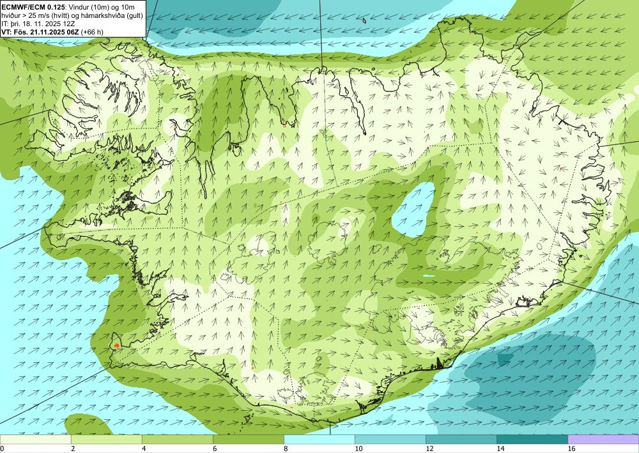
Task: Click the legend value "16"
Action: [x=571, y=449]
